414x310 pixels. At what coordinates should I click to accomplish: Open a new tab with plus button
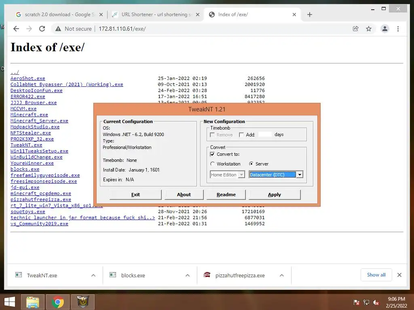click(309, 15)
